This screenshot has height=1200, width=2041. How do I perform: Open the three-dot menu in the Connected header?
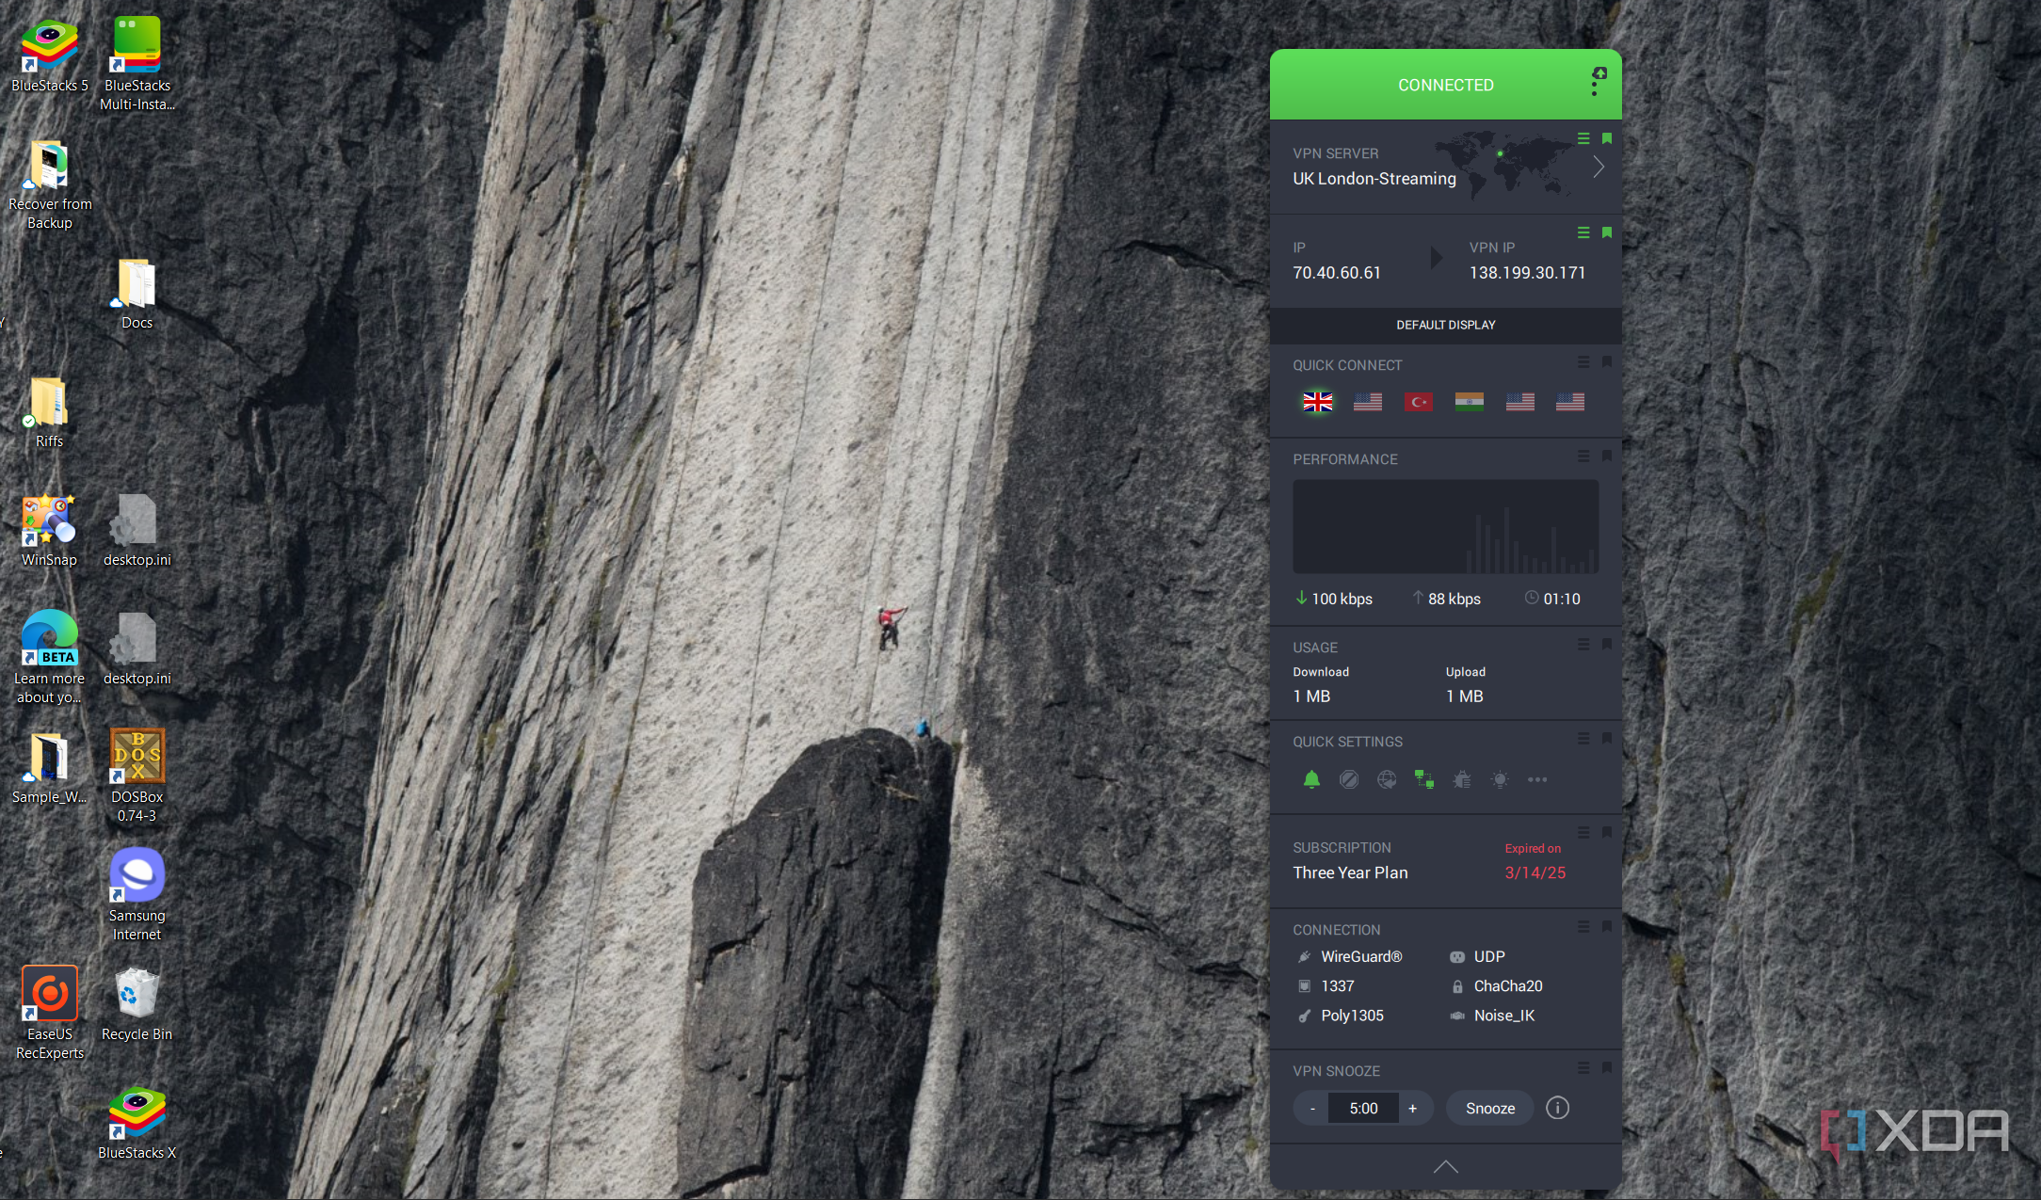click(x=1594, y=88)
